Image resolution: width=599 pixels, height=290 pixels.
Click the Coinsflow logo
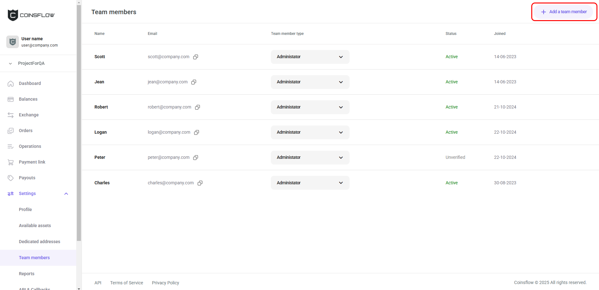(31, 15)
